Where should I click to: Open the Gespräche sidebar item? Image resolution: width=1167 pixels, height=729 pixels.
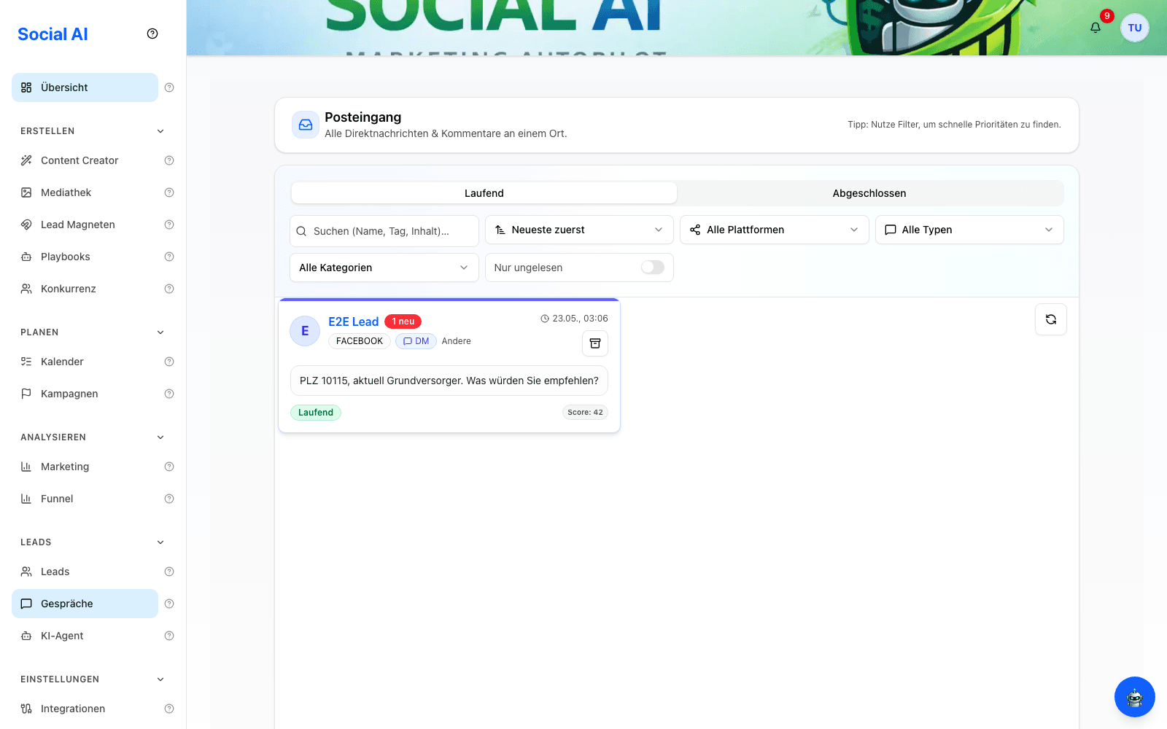point(85,604)
